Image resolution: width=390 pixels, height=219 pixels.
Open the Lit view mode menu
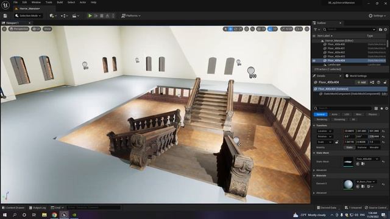click(x=36, y=29)
